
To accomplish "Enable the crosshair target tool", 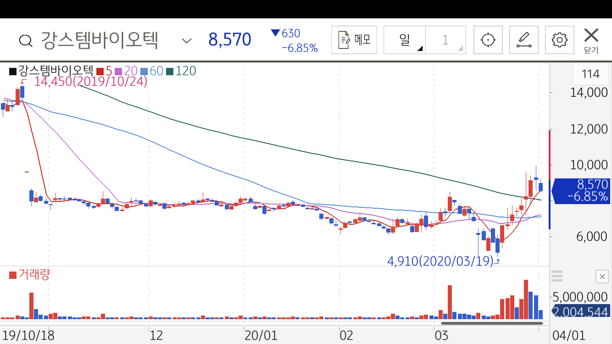I will tap(488, 40).
